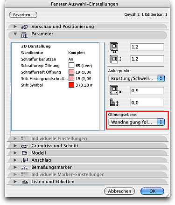Click the parameter list vertical scrollbar
The width and height of the screenshot is (175, 205).
pos(102,86)
